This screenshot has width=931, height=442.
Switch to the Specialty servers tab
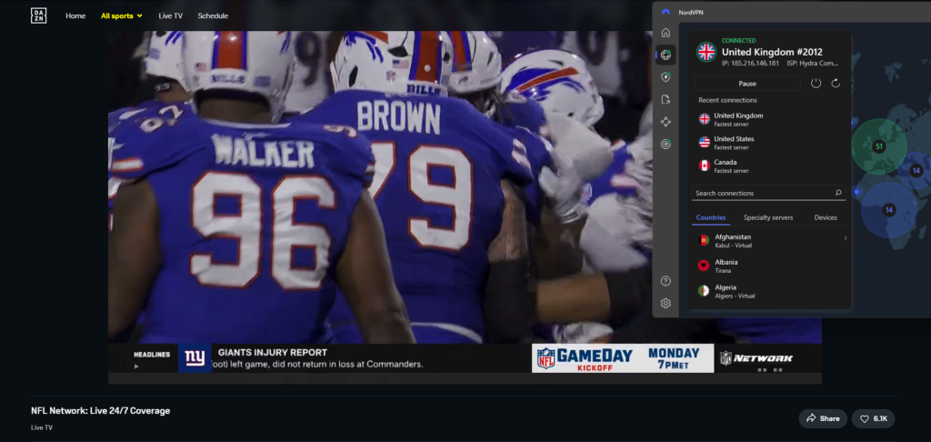tap(768, 217)
